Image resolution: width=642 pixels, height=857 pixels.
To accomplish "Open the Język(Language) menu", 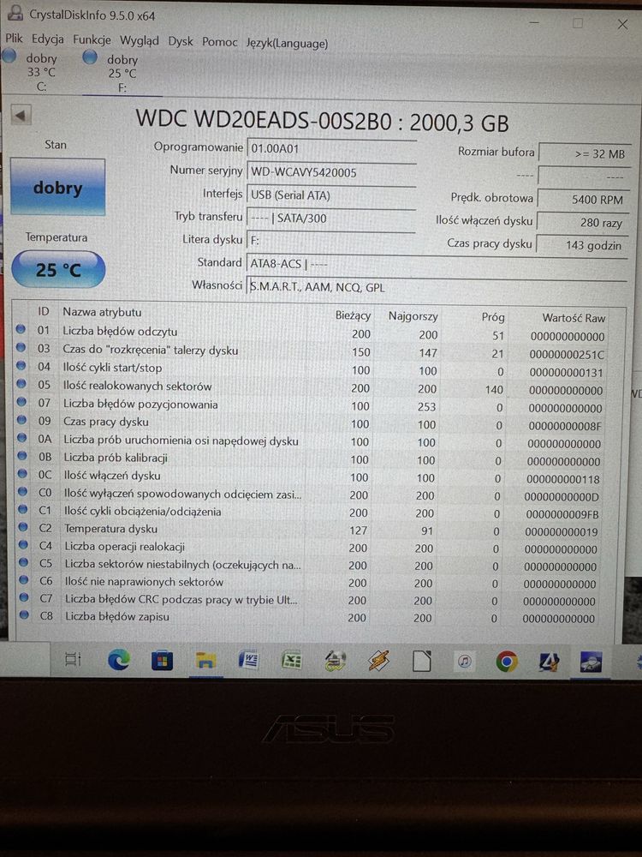I will (x=287, y=43).
